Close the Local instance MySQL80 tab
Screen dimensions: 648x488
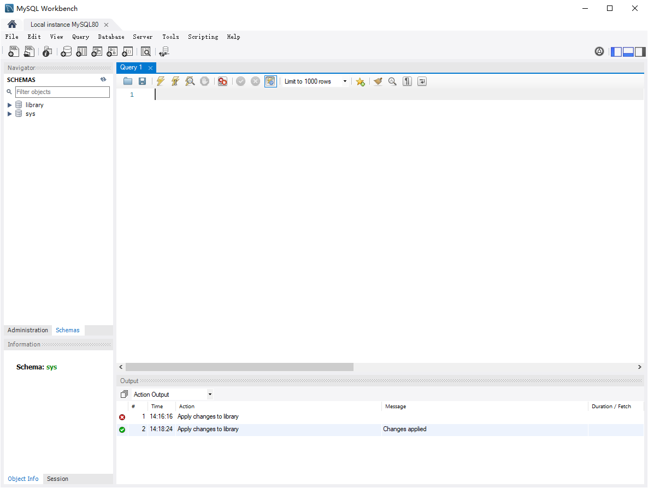pos(106,25)
